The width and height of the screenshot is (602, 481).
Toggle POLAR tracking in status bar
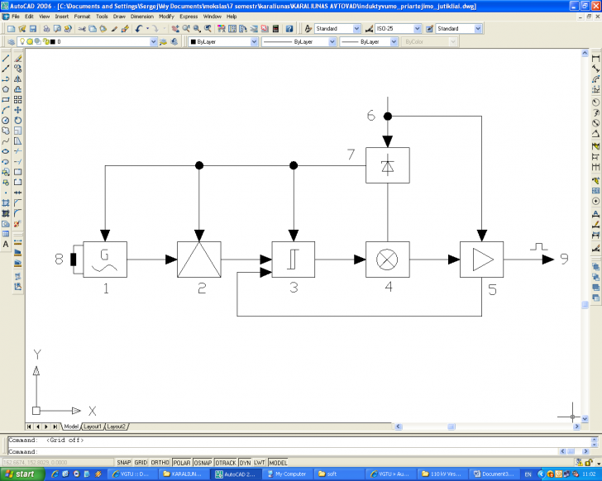(x=182, y=463)
